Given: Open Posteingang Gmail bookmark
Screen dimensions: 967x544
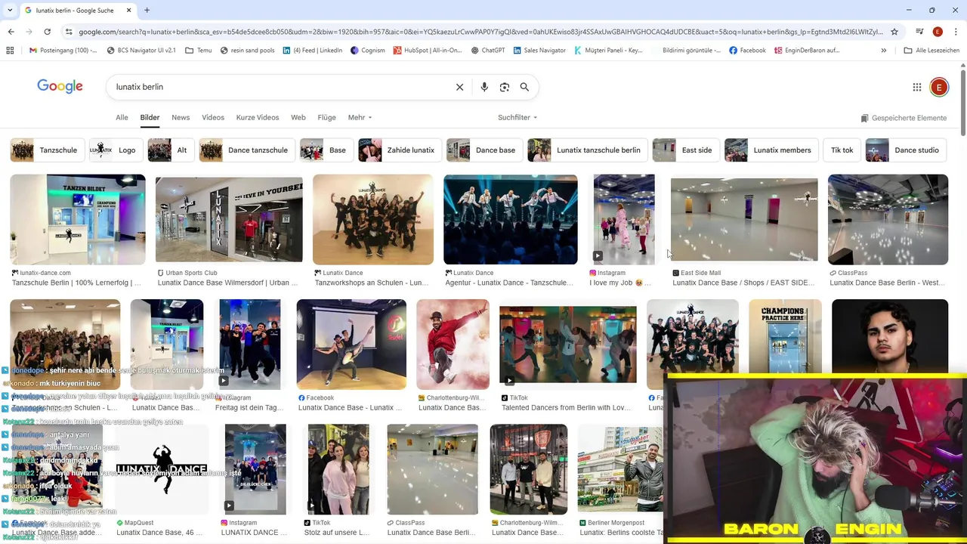Looking at the screenshot, I should click(63, 51).
